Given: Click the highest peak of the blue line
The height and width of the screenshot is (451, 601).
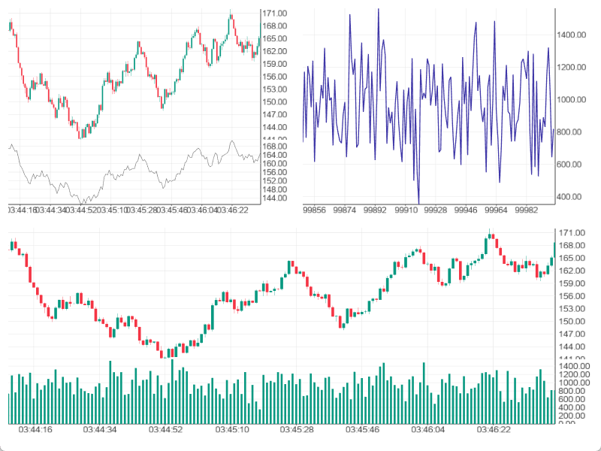Looking at the screenshot, I should click(x=378, y=9).
